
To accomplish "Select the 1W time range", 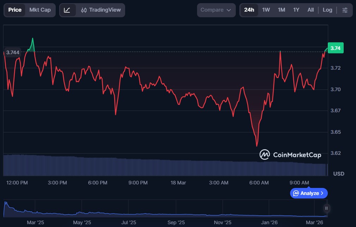I will tap(266, 10).
